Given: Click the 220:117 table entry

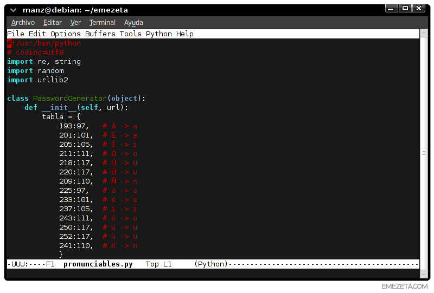Looking at the screenshot, I should 76,172.
